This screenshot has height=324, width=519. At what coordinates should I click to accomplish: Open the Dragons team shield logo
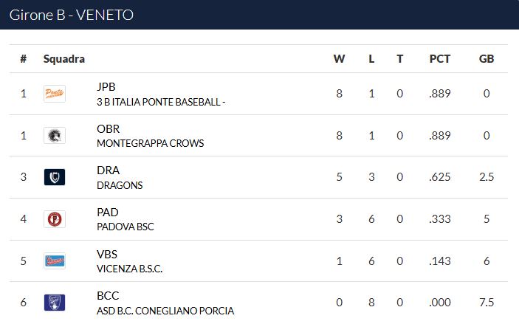(x=55, y=177)
